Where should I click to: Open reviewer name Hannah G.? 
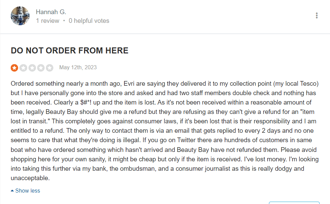51,12
